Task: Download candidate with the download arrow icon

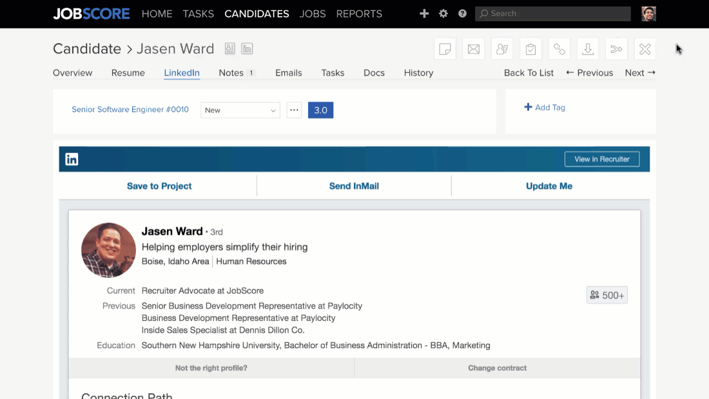Action: click(x=588, y=49)
